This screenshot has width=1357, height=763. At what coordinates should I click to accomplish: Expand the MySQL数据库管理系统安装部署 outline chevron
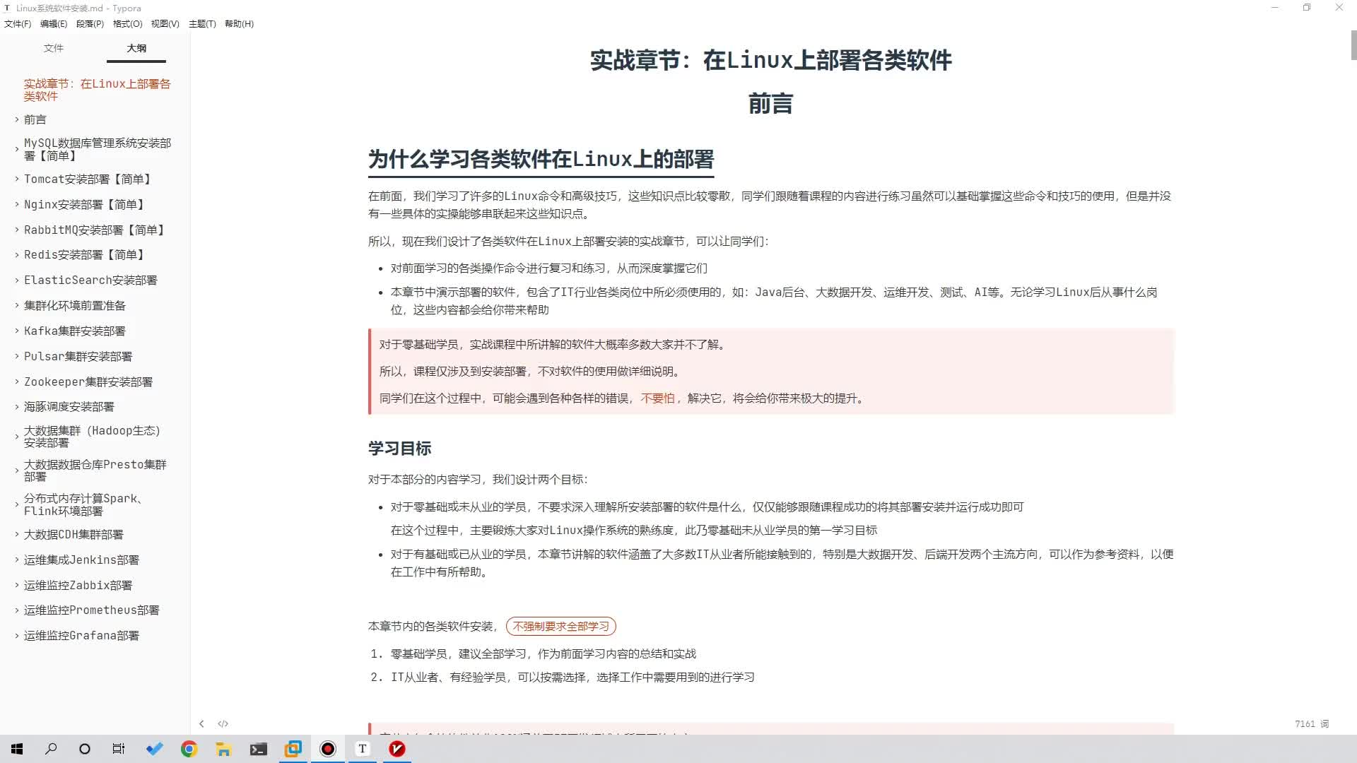pos(17,149)
